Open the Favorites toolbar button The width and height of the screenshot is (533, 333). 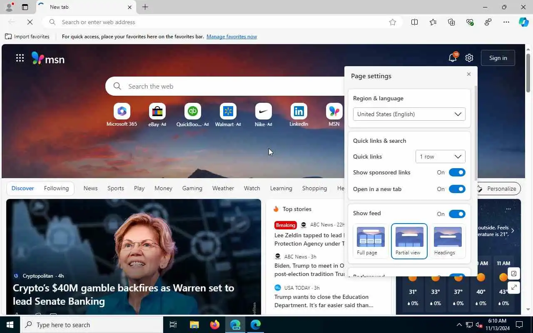(x=433, y=22)
